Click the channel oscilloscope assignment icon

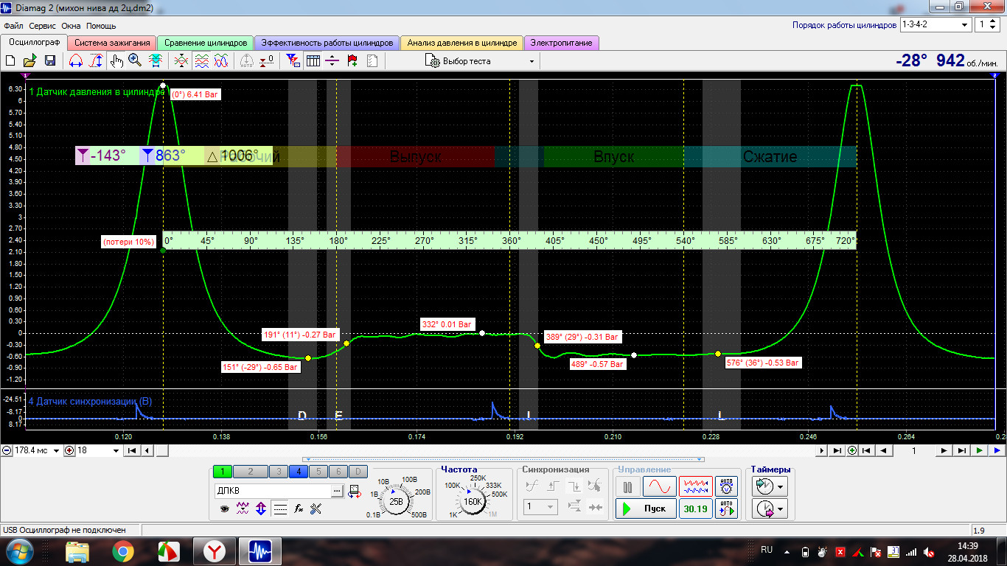(x=355, y=491)
